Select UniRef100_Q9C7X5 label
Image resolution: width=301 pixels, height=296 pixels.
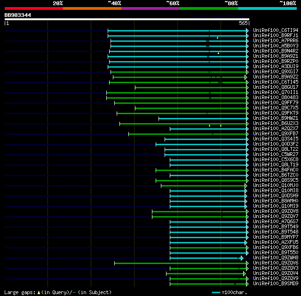click(276, 108)
